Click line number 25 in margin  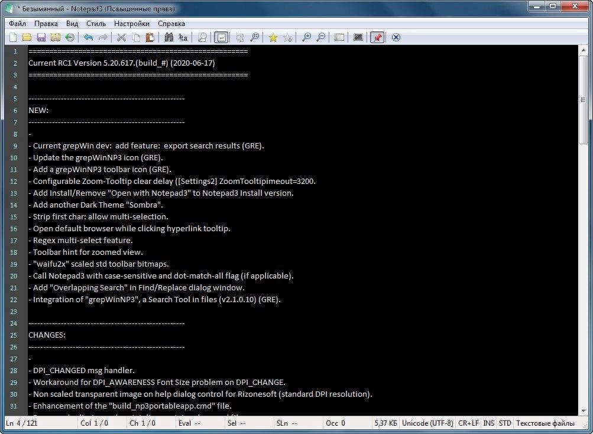pos(14,335)
